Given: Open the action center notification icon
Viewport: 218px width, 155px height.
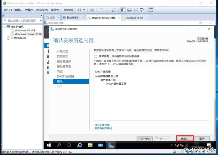Looking at the screenshot, I should point(209,145).
